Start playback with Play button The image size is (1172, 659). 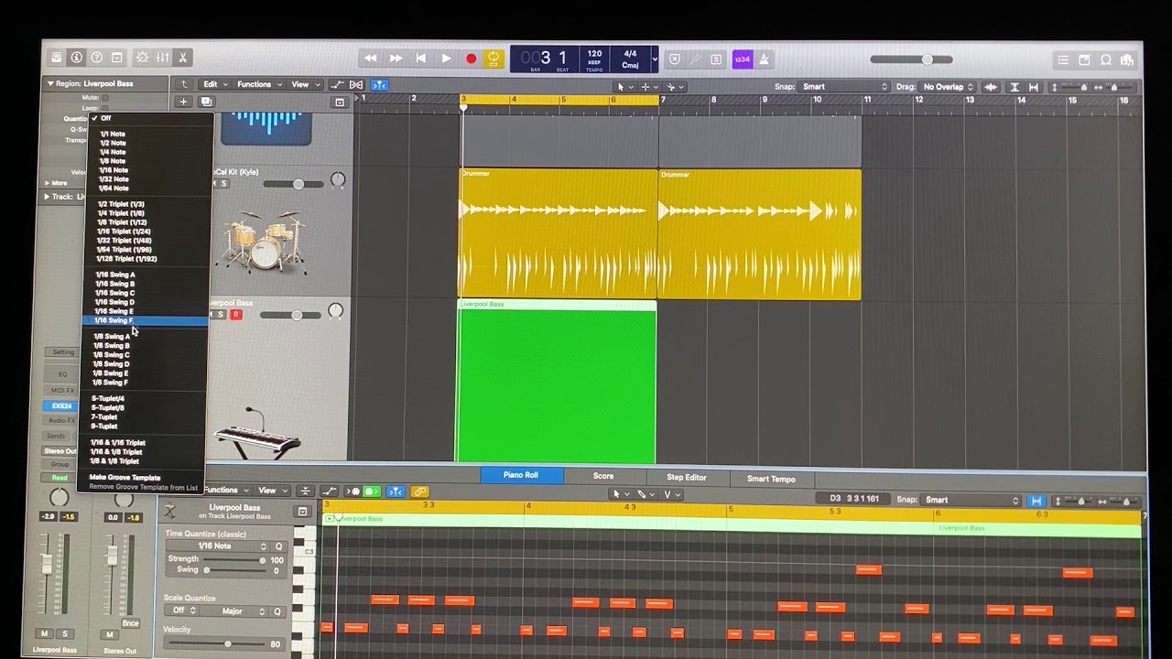(446, 59)
